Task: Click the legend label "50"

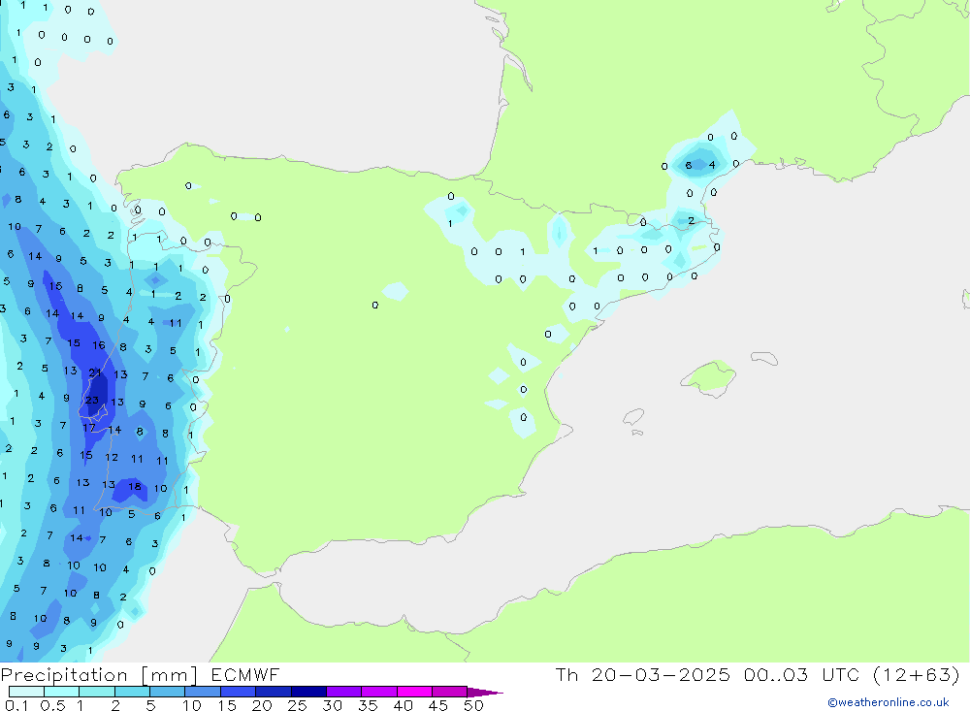Action: pos(473,705)
